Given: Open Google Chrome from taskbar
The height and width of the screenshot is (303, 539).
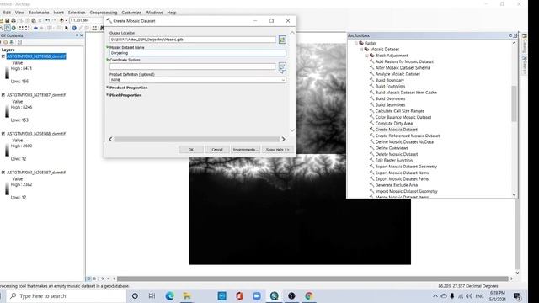Looking at the screenshot, I should click(x=309, y=295).
